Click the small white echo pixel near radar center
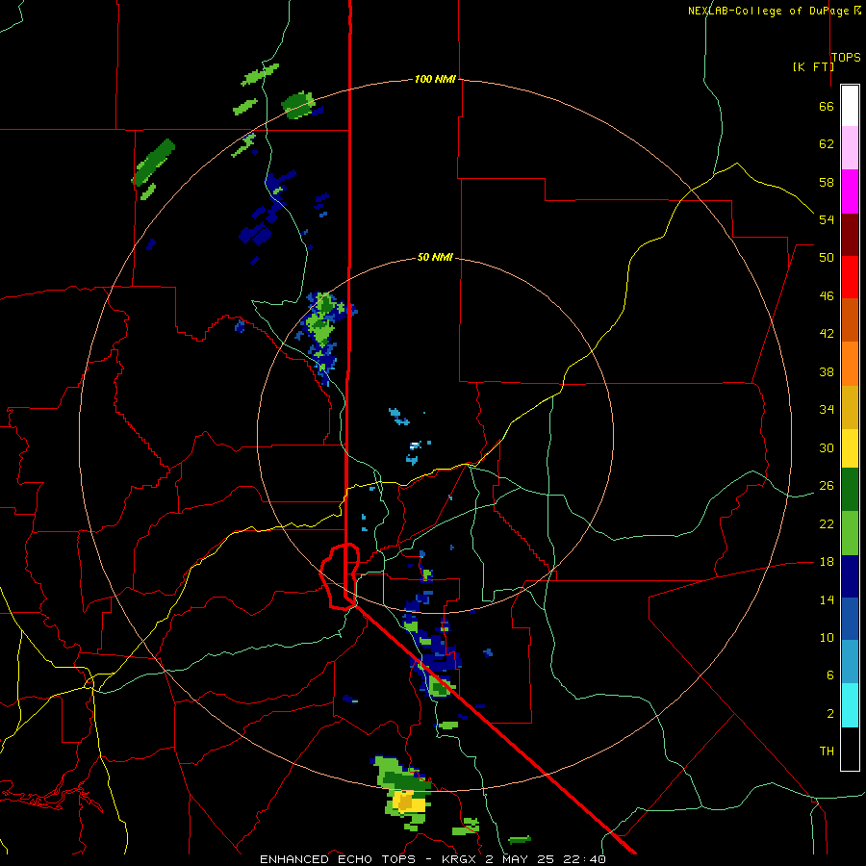The height and width of the screenshot is (866, 866). click(415, 445)
